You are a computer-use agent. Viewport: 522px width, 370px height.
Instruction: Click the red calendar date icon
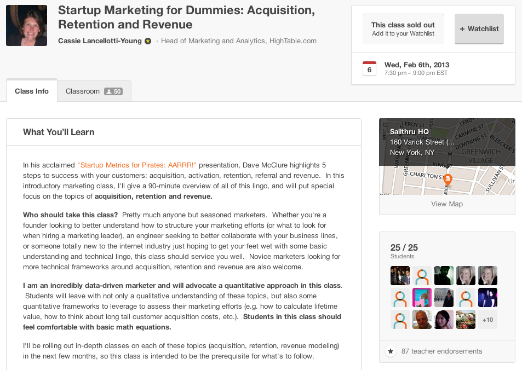click(x=369, y=68)
